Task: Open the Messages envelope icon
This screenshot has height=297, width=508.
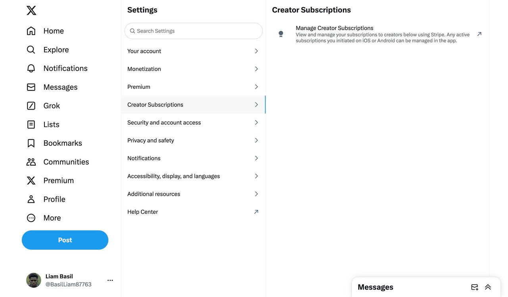Action: click(x=31, y=87)
